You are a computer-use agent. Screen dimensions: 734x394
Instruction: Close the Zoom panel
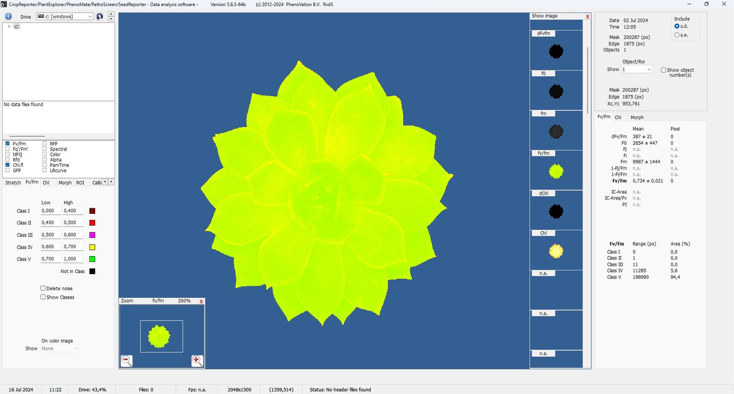[x=201, y=301]
